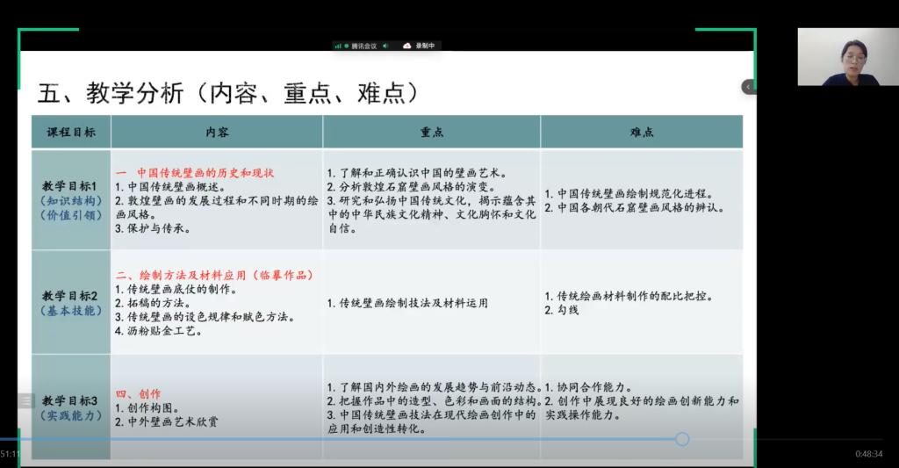
Task: Click the 腾讯会议 label in the top bar
Action: (364, 46)
